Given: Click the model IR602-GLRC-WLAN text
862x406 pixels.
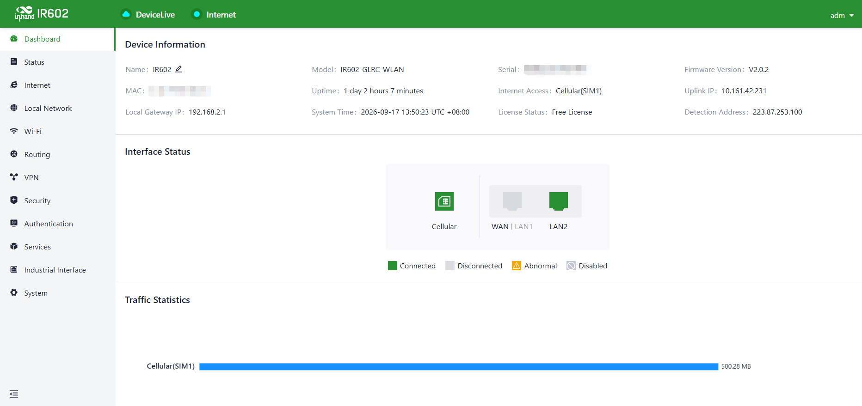Looking at the screenshot, I should (x=372, y=70).
